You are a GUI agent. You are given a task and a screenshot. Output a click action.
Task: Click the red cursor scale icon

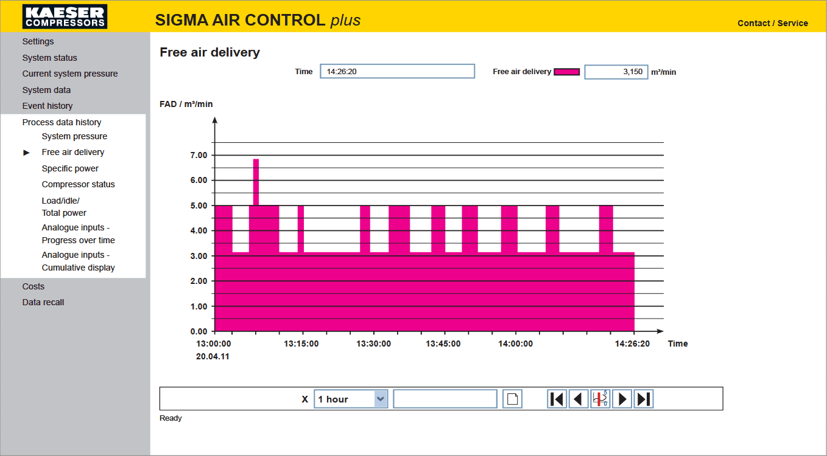coord(600,399)
